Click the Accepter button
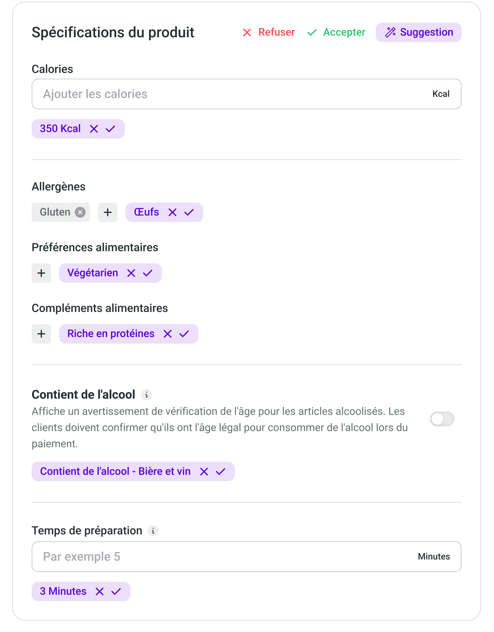Viewport: 494px width, 632px height. point(336,32)
